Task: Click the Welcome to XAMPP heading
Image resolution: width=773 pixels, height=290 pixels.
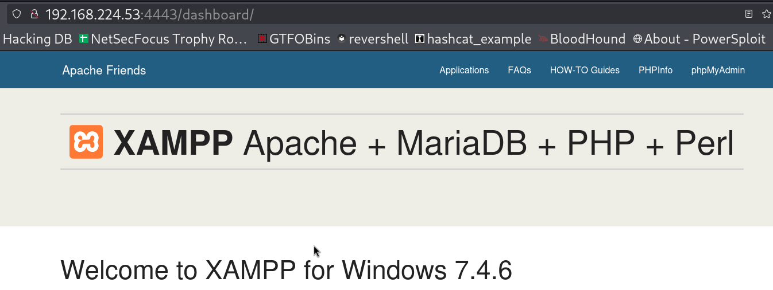Action: (286, 270)
